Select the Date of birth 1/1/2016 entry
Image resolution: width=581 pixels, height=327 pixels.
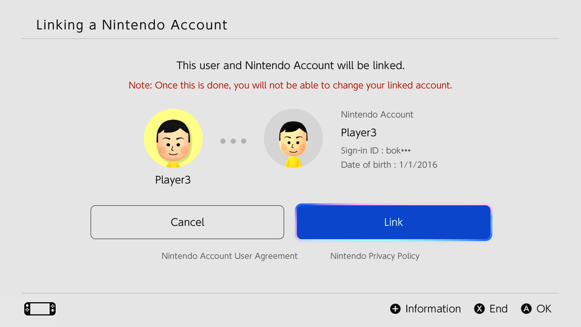click(x=389, y=164)
